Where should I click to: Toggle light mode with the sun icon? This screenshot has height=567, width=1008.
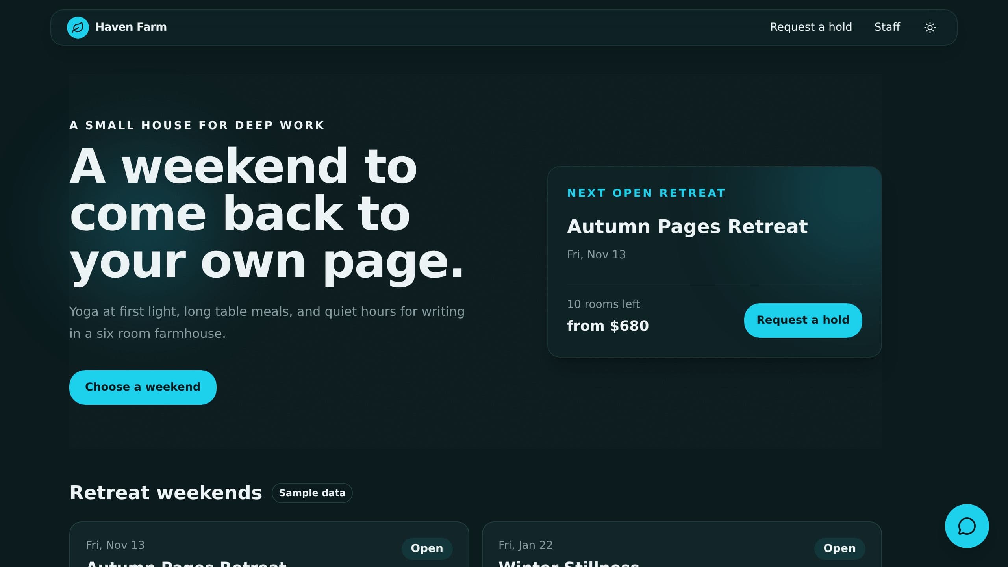(930, 27)
